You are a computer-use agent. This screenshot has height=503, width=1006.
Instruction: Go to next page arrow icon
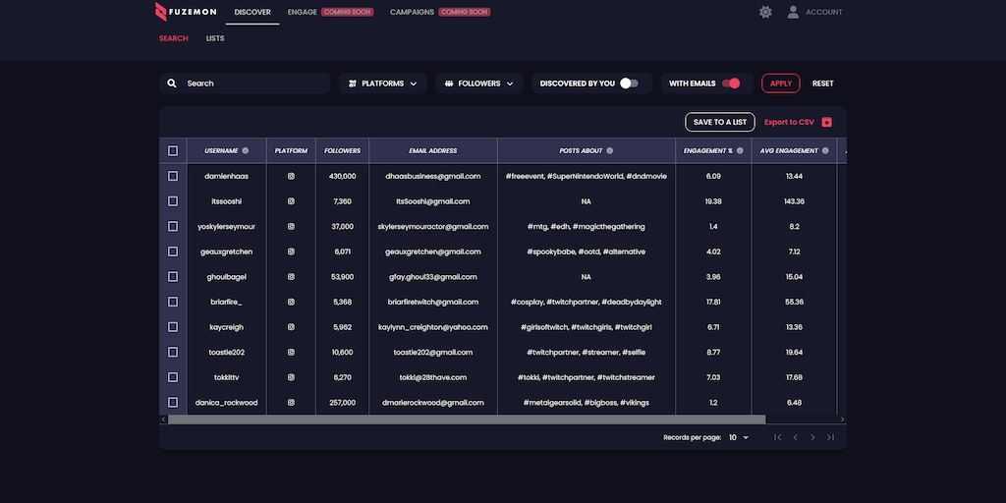[x=812, y=437]
